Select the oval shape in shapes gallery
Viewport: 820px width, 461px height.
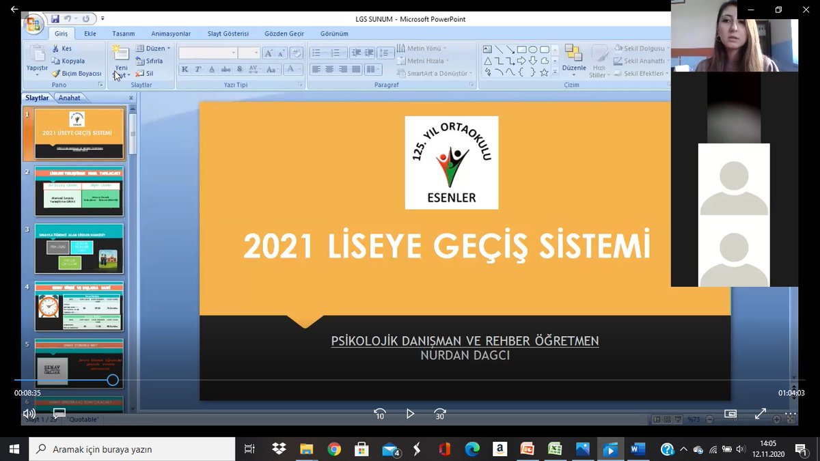533,49
